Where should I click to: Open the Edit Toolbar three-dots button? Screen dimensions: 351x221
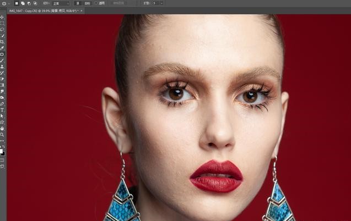[x=2, y=141]
